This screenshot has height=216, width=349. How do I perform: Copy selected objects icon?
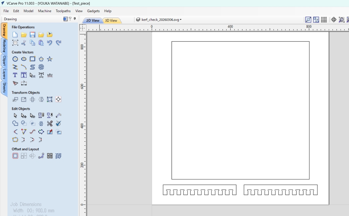click(33, 42)
